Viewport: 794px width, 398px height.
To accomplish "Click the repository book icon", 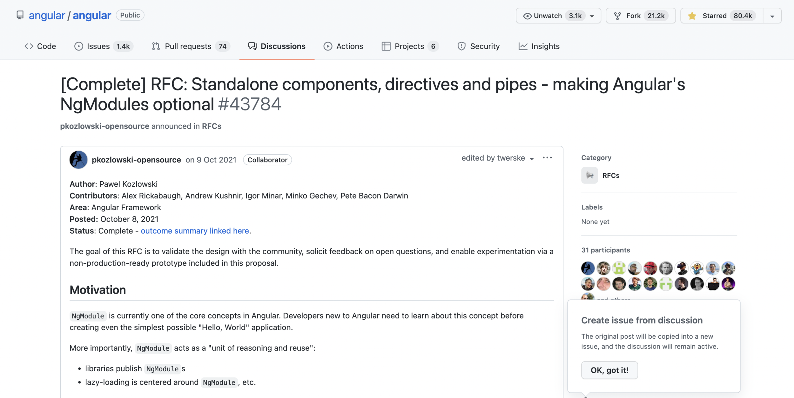I will [20, 15].
